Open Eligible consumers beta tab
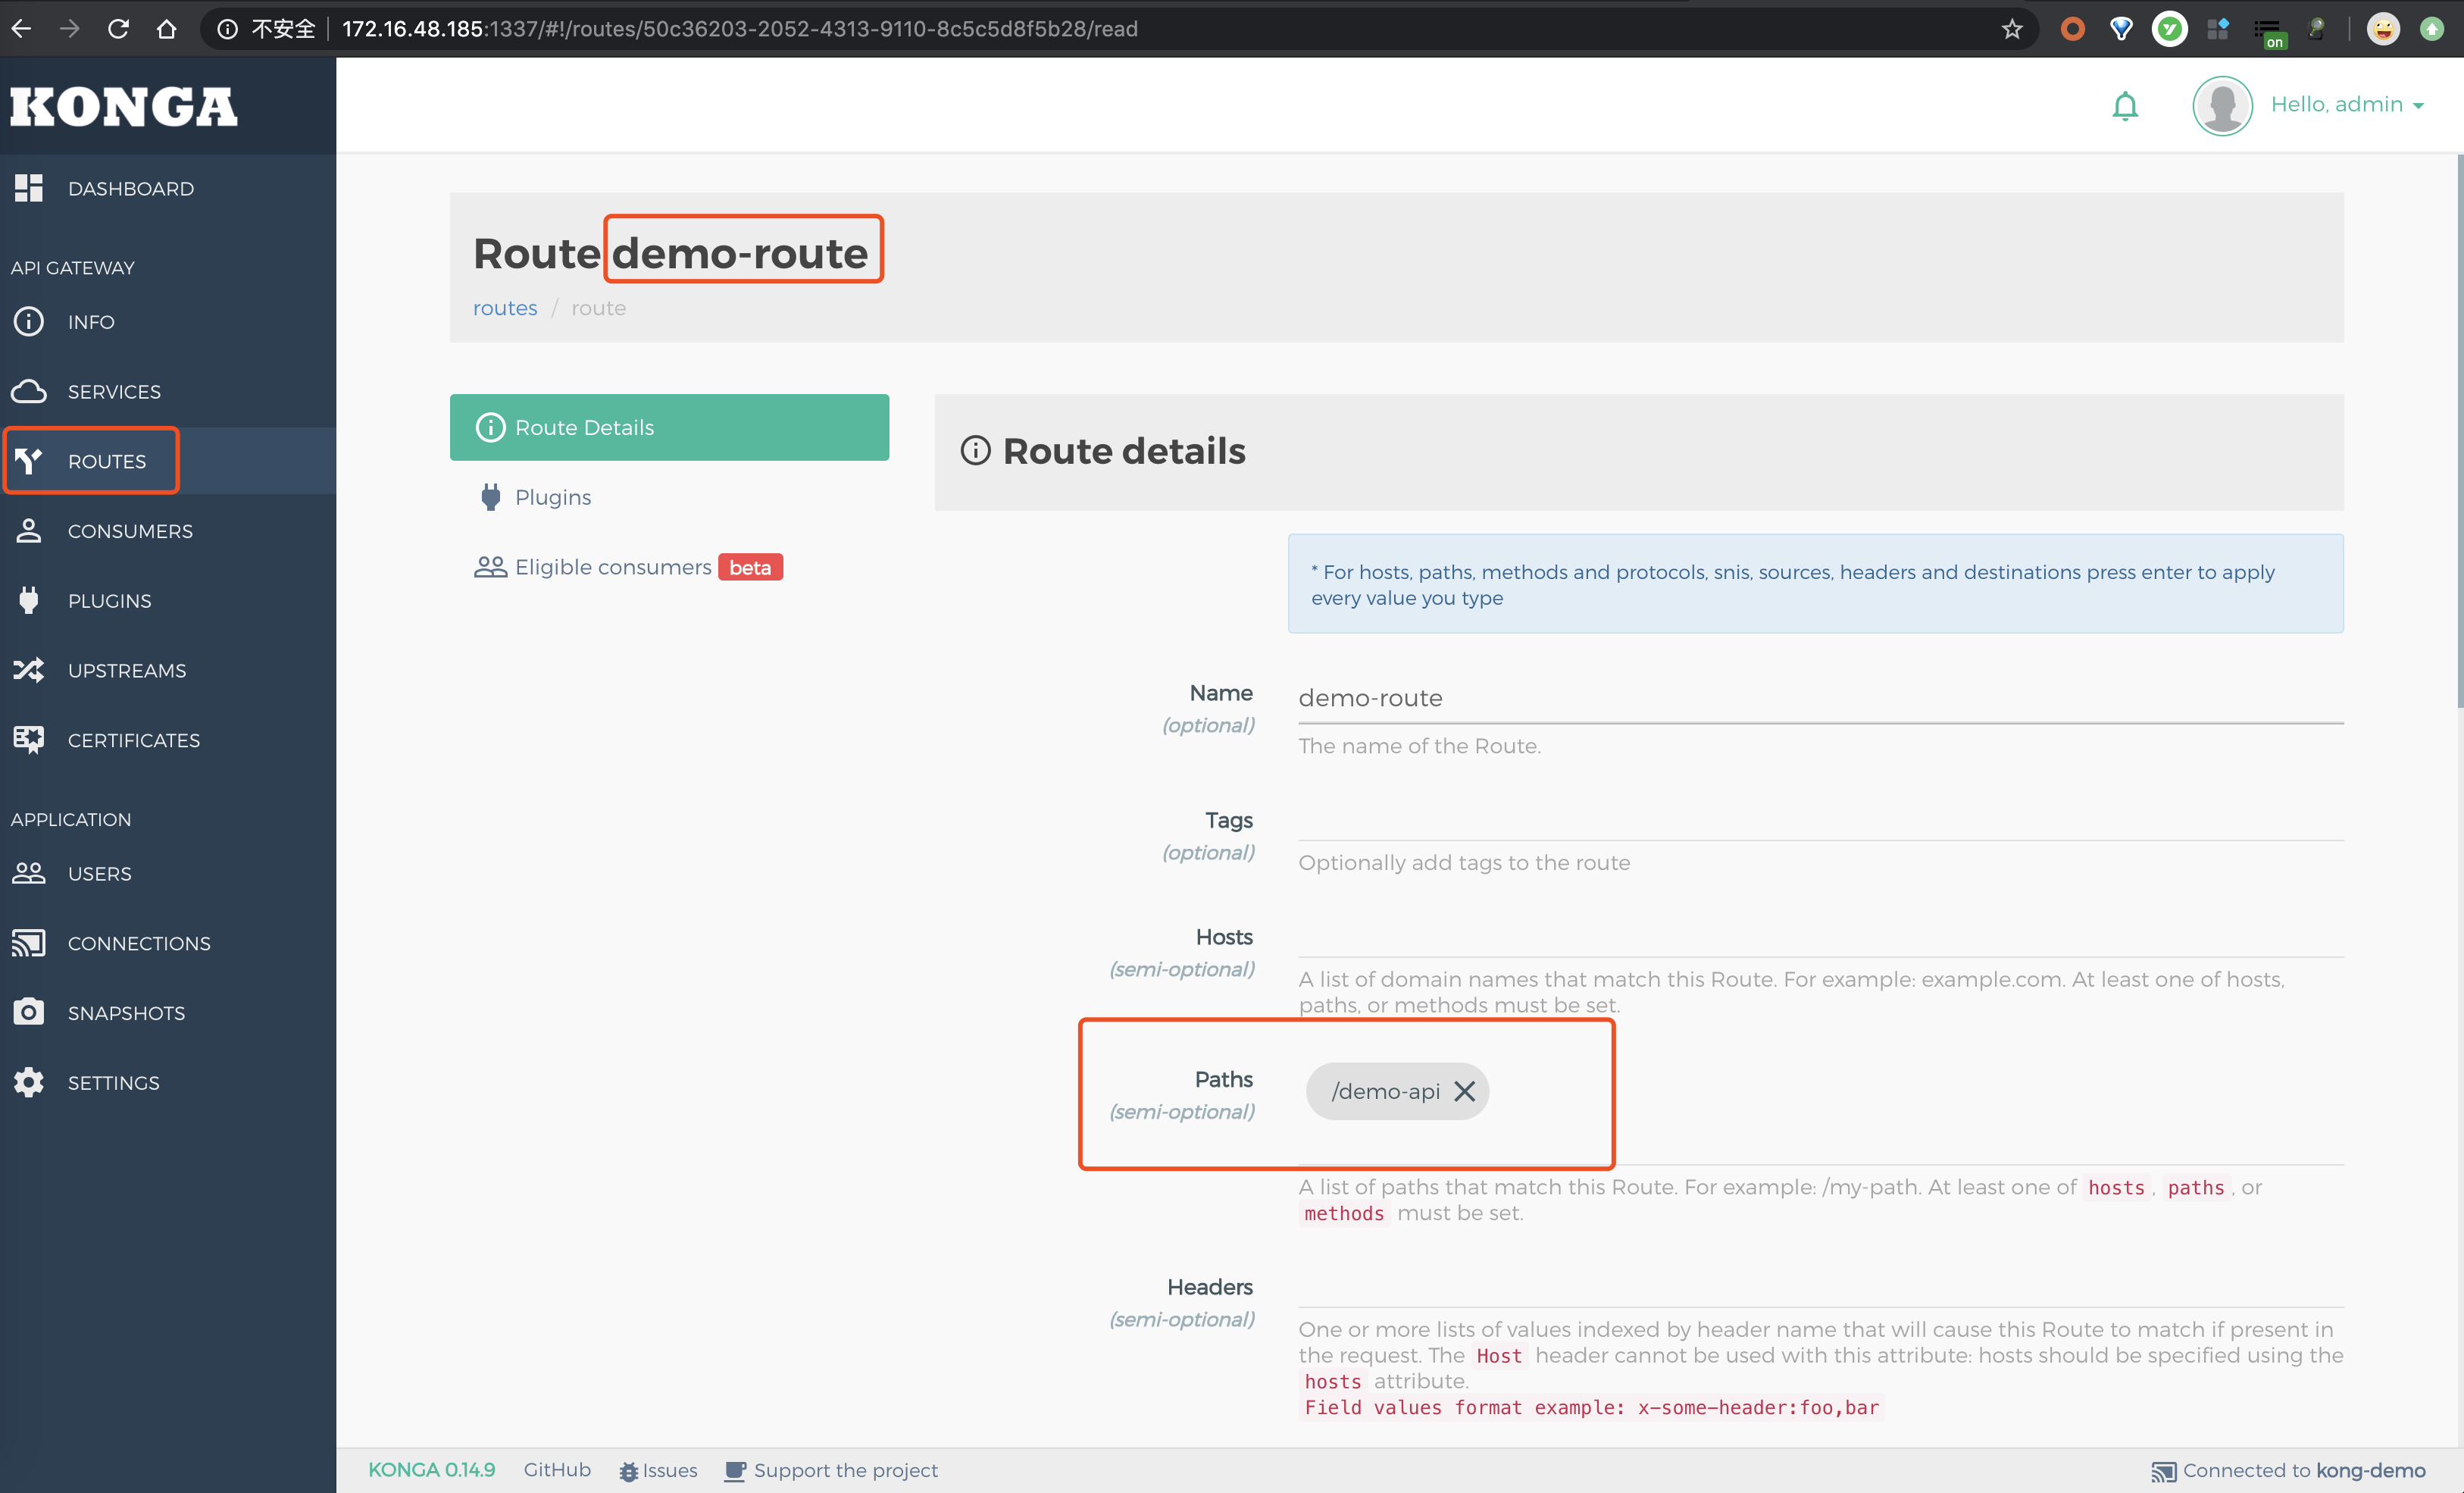 [669, 567]
